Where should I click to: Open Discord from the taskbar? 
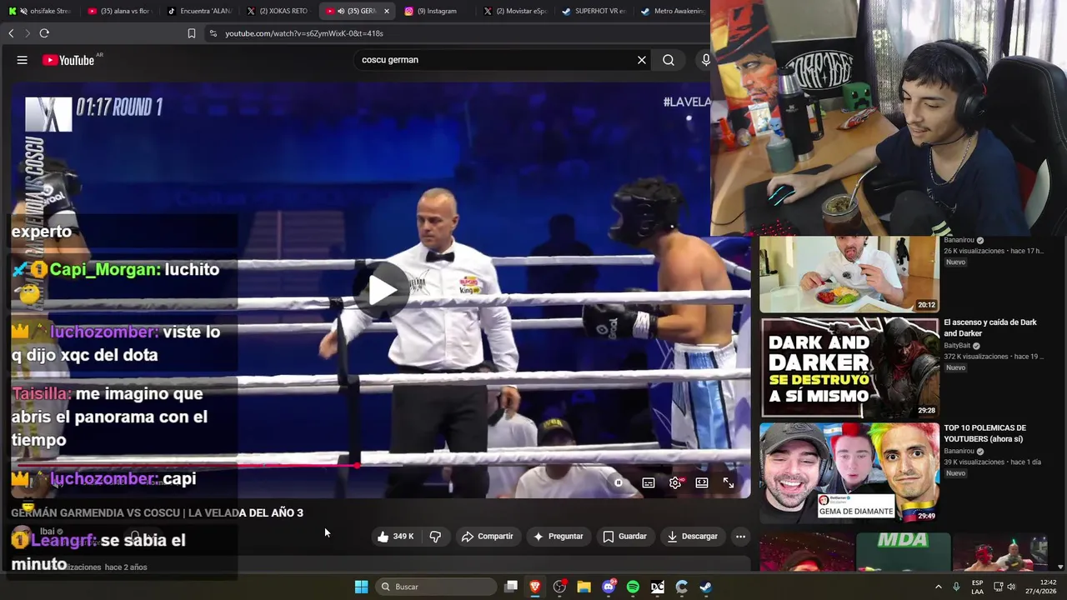click(x=609, y=587)
